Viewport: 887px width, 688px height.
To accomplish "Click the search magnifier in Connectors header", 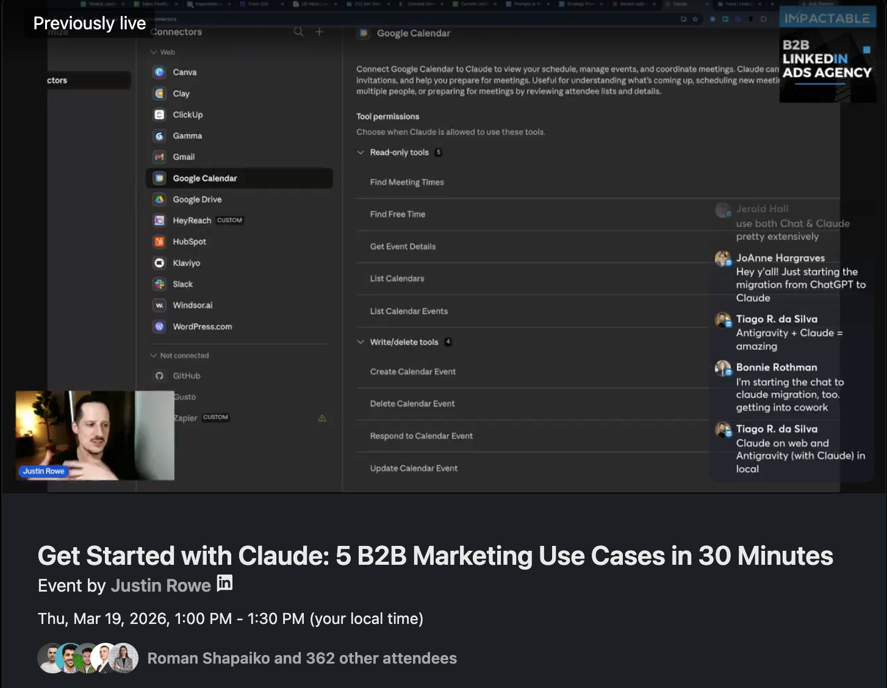I will tap(298, 32).
